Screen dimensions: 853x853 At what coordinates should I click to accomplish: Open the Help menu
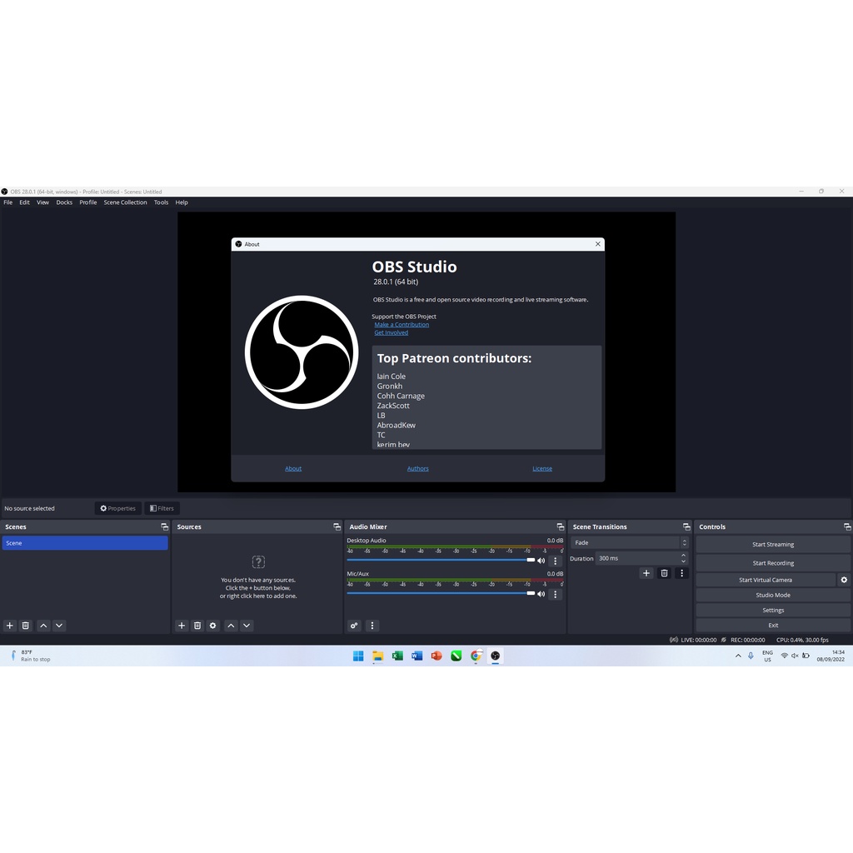182,202
